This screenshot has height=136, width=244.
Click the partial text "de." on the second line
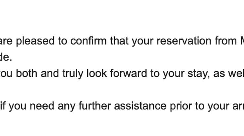coord(6,57)
